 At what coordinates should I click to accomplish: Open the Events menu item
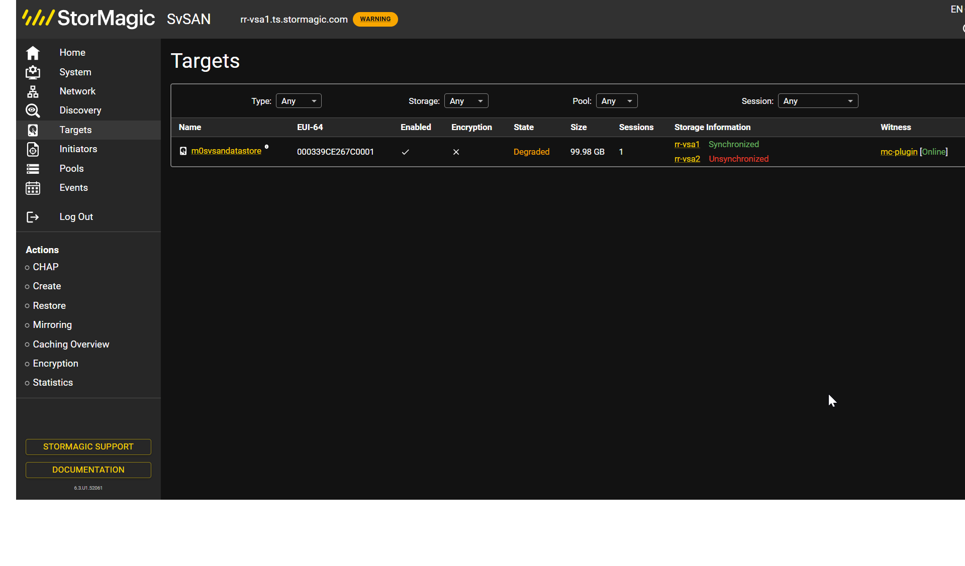73,188
